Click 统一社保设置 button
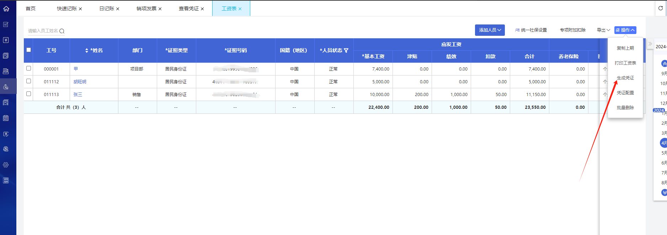This screenshot has width=667, height=235. tap(531, 30)
